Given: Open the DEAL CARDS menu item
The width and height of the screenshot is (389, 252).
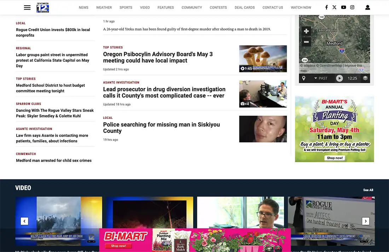Looking at the screenshot, I should point(245,7).
